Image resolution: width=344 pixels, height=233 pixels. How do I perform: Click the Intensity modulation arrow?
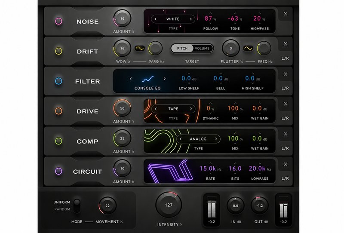pos(181,225)
